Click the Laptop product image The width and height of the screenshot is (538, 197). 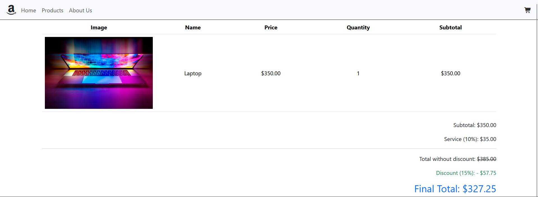point(99,73)
